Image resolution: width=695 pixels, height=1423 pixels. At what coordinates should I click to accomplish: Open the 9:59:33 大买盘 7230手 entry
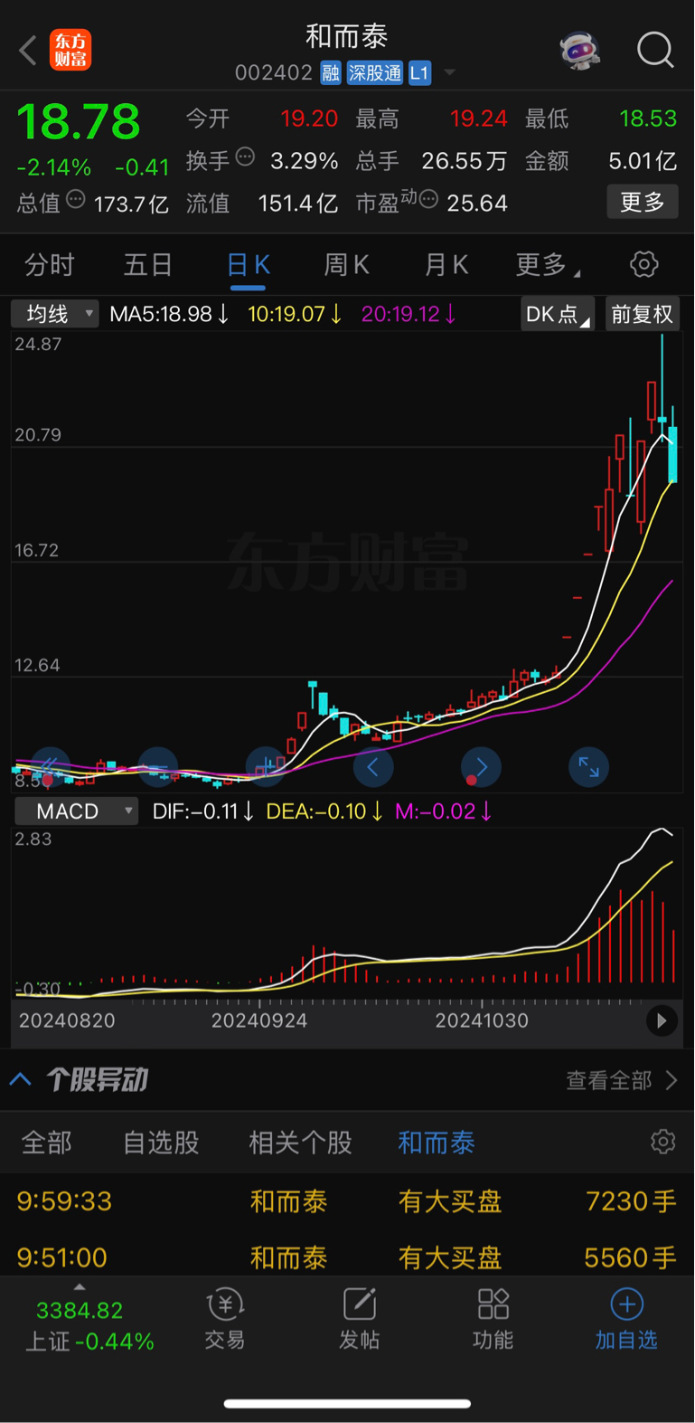pyautogui.click(x=347, y=1201)
